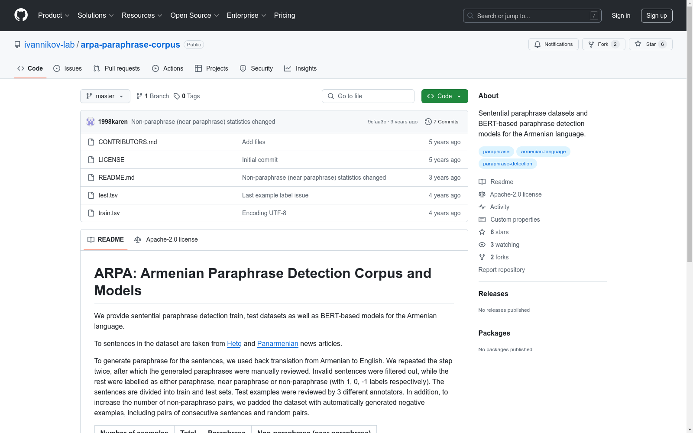Focus the Search or jump to field

pyautogui.click(x=532, y=16)
